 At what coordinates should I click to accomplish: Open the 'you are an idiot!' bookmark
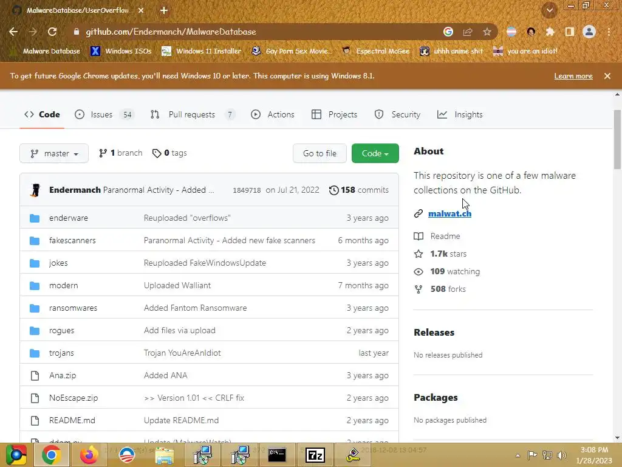[x=525, y=51]
